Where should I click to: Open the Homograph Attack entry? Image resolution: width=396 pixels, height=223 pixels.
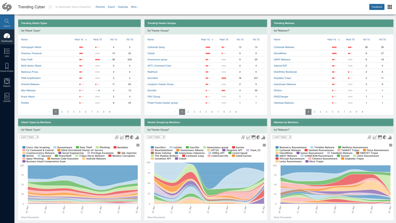[x=31, y=47]
